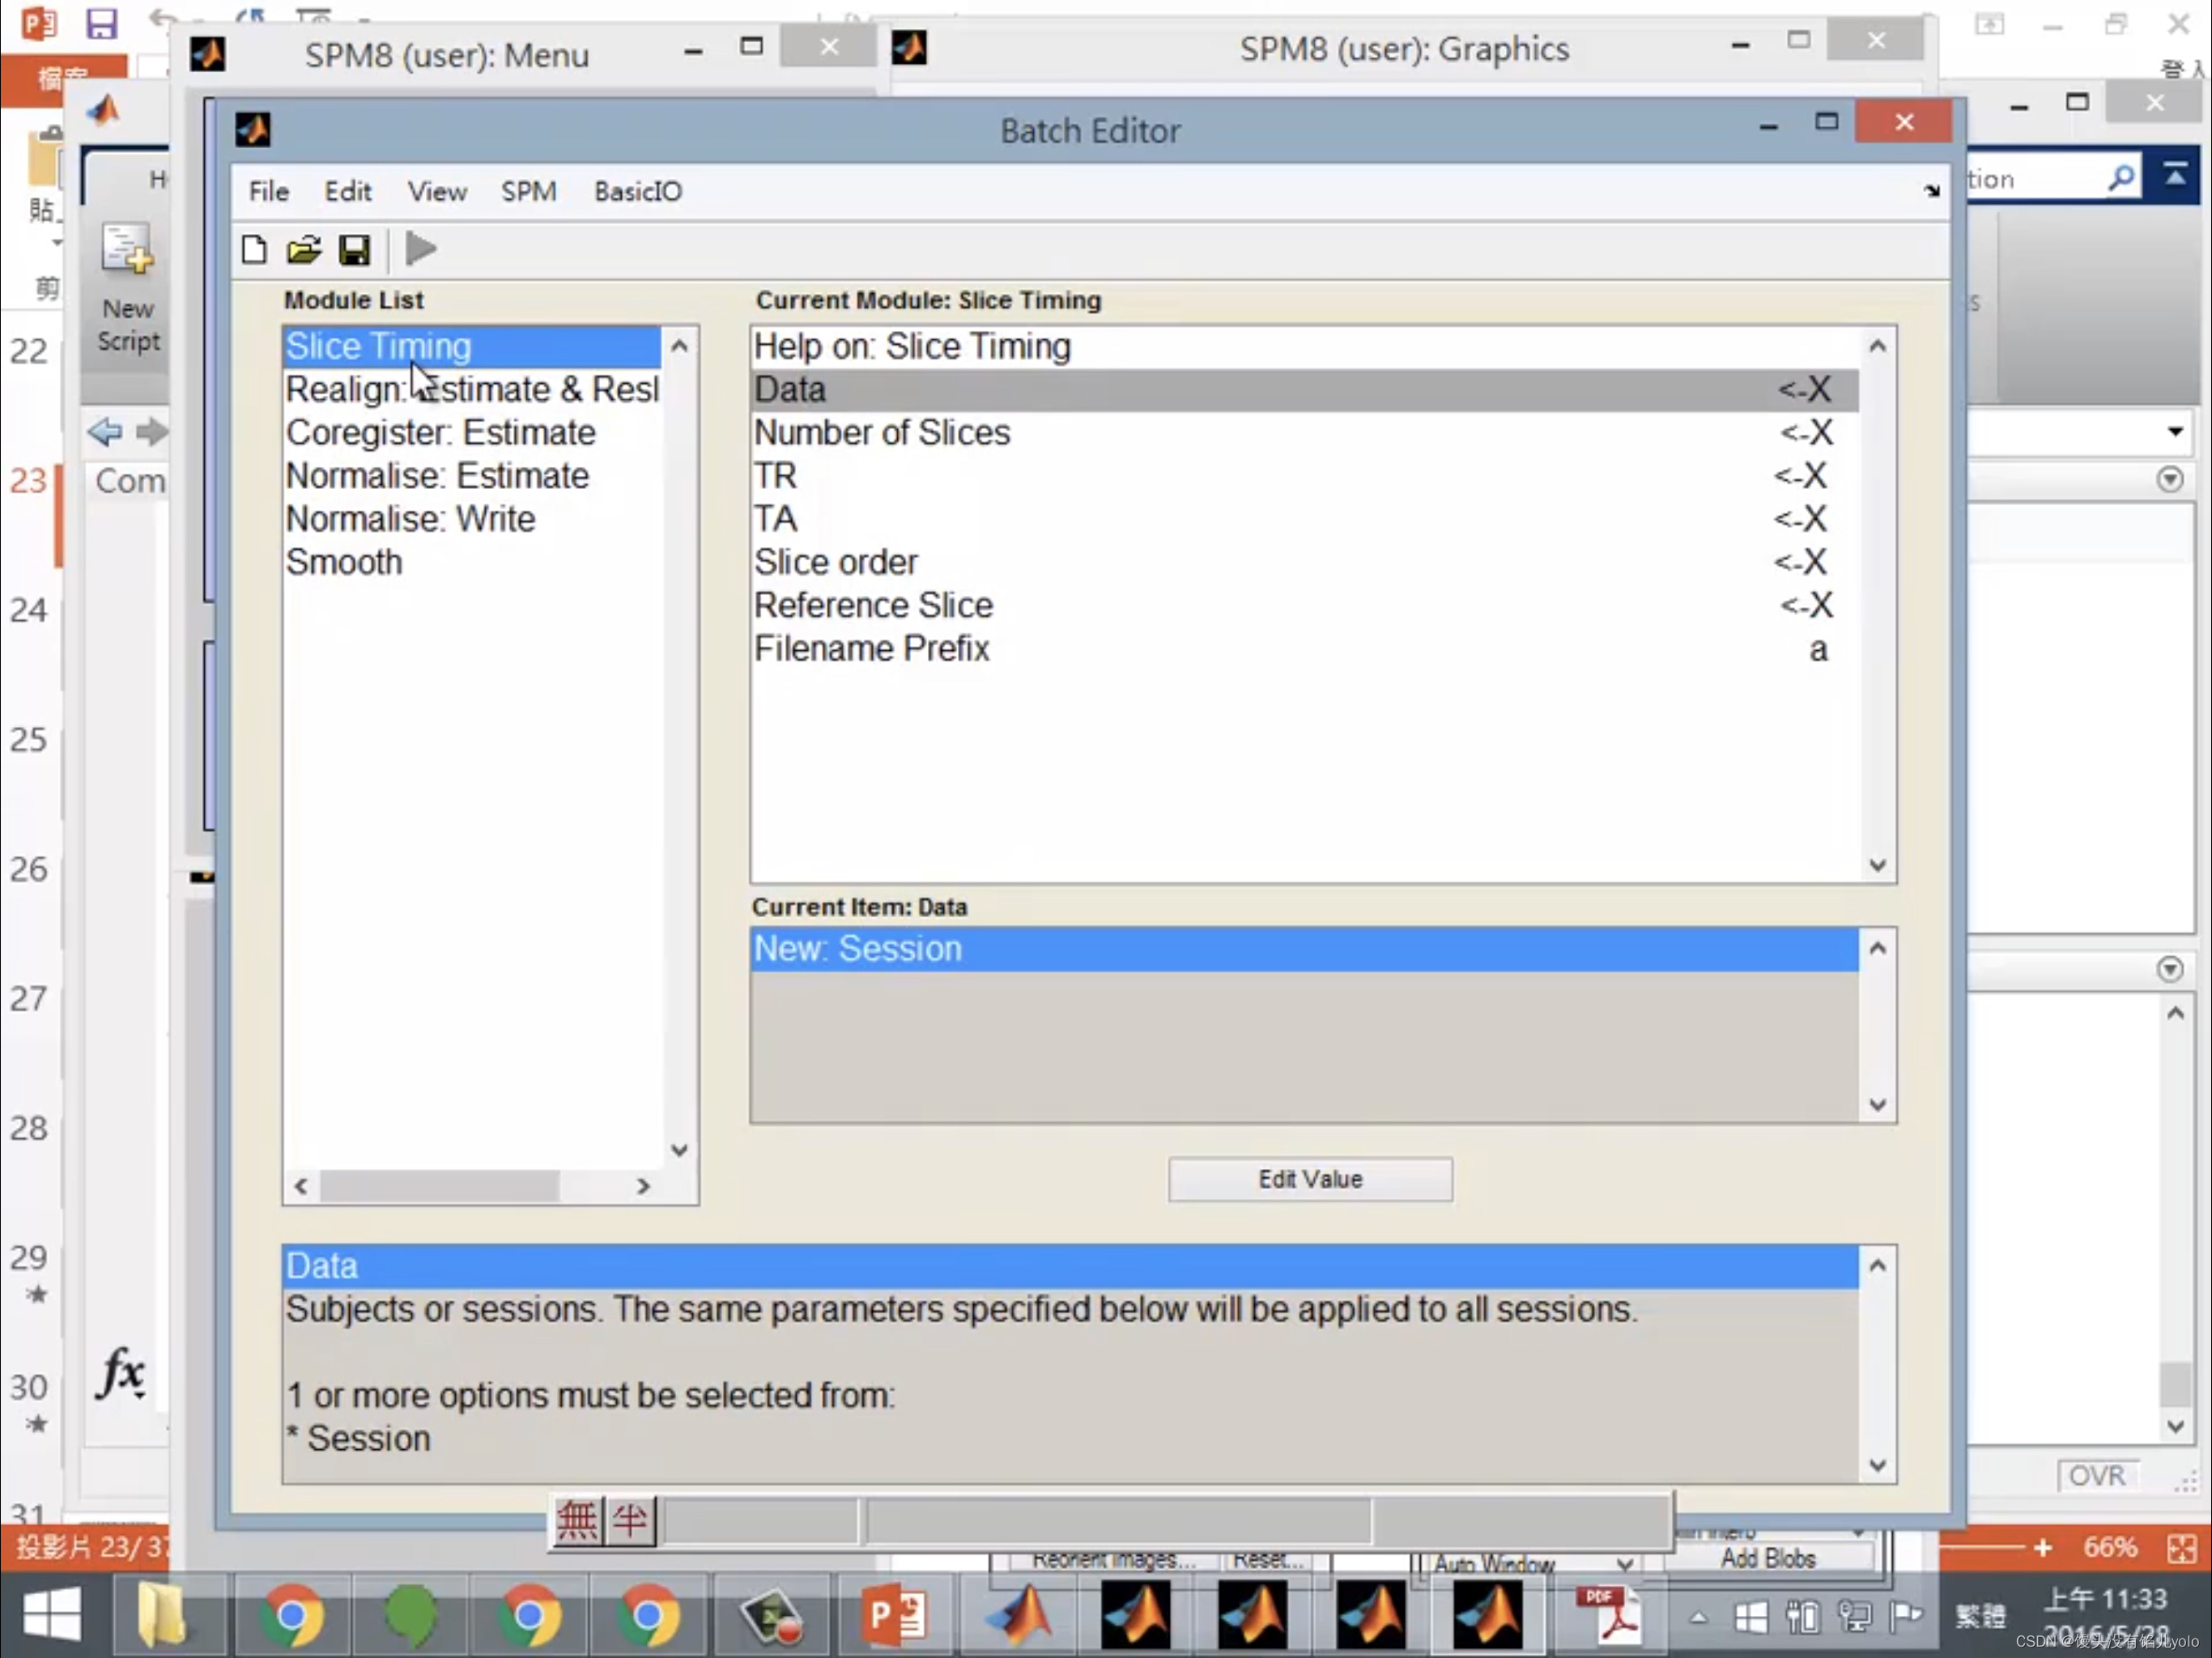Select the Coregister: Estimate module
The width and height of the screenshot is (2212, 1658).
point(471,432)
